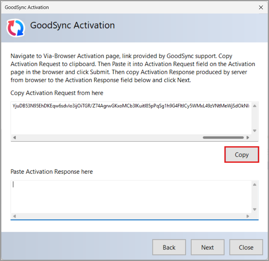This screenshot has width=269, height=261.
Task: Click the left arrow of Activation Response scrollbar
Action: (x=14, y=216)
